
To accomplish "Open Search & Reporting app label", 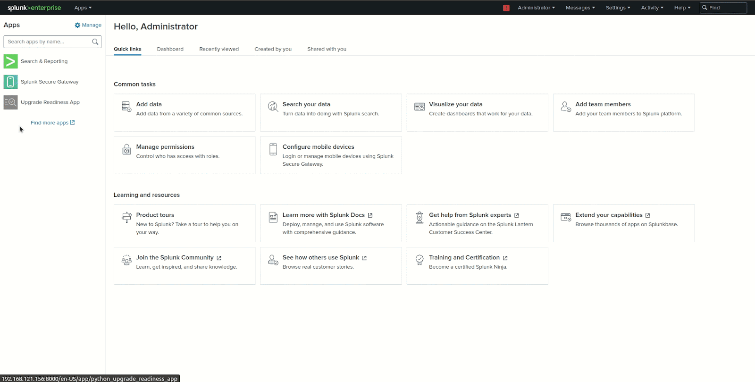I will click(44, 61).
